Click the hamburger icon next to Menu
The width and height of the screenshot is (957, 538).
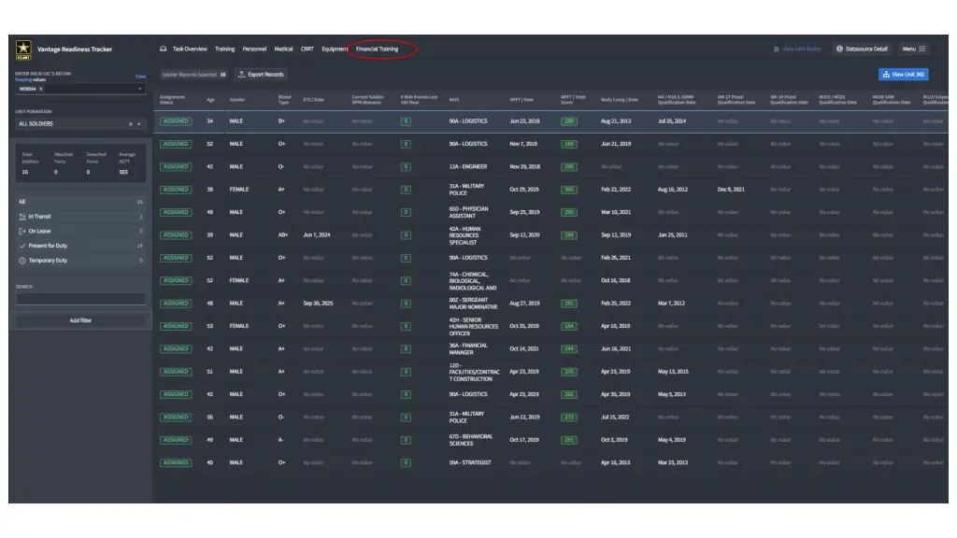pyautogui.click(x=922, y=49)
